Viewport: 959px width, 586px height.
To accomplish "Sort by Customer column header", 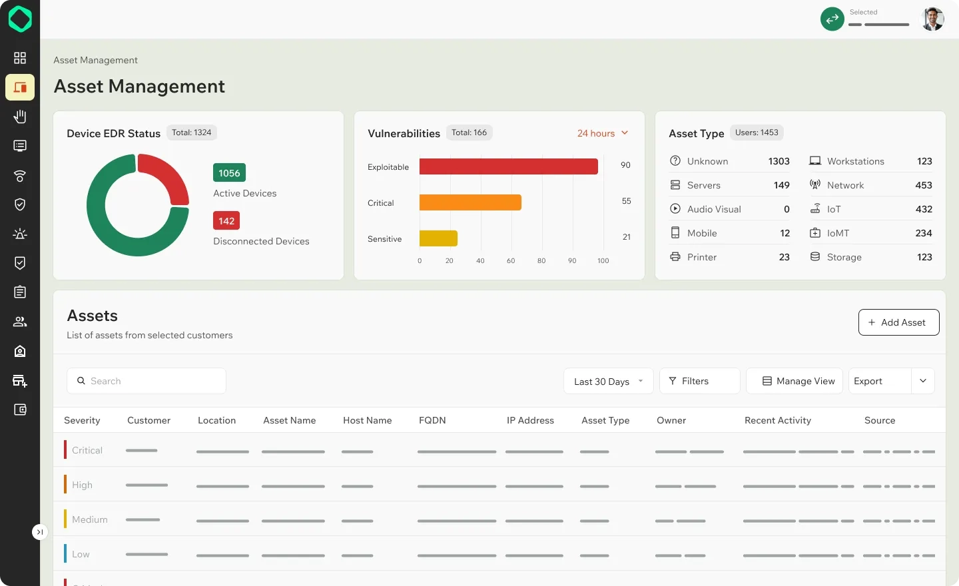I will click(x=149, y=420).
